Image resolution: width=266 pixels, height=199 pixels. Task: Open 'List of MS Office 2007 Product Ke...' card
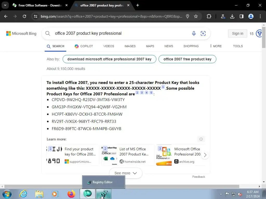click(128, 155)
